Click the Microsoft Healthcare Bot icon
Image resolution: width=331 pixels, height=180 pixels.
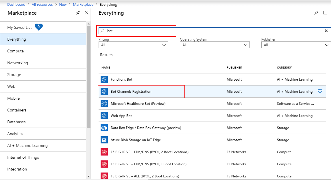click(x=104, y=104)
